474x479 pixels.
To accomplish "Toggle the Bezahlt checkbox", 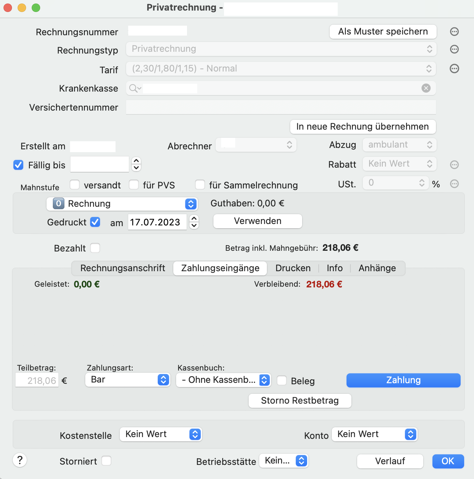I will coord(95,248).
